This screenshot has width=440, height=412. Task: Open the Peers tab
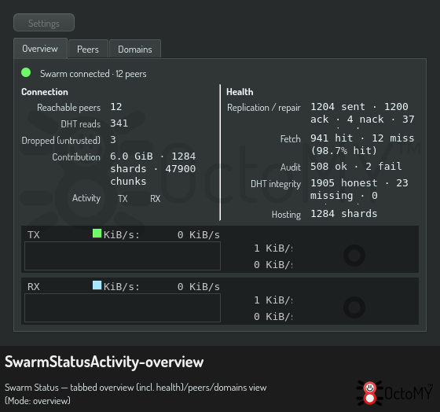88,50
